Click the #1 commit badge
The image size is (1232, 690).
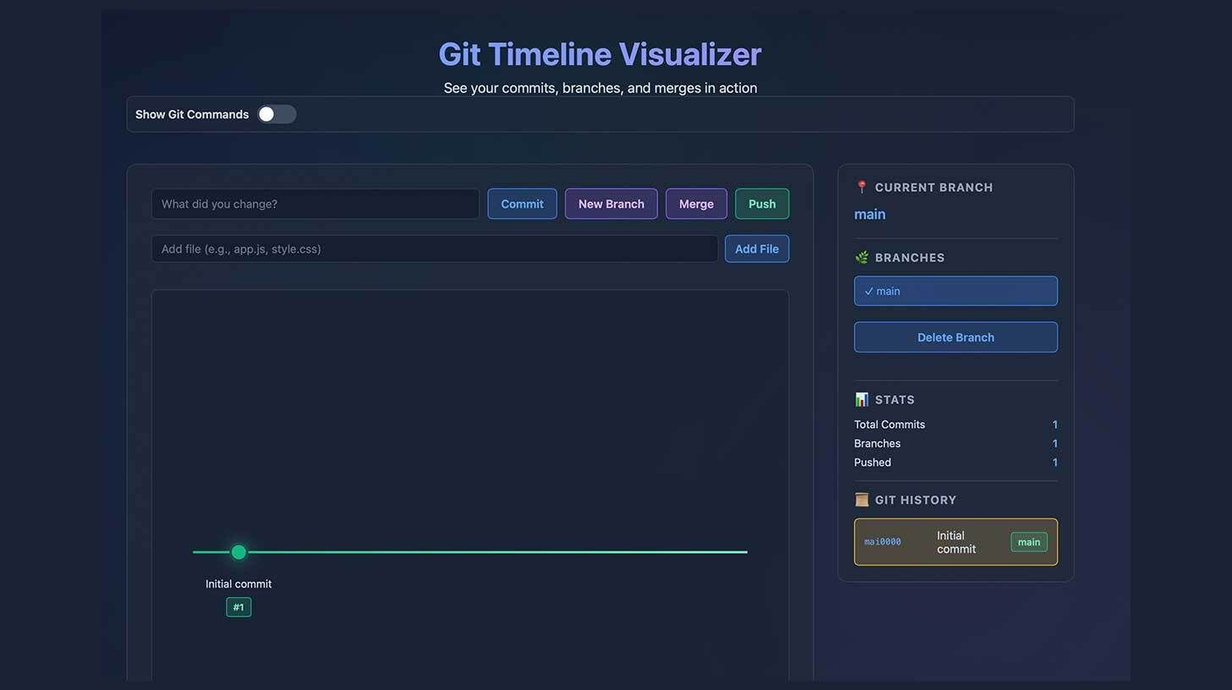(239, 607)
